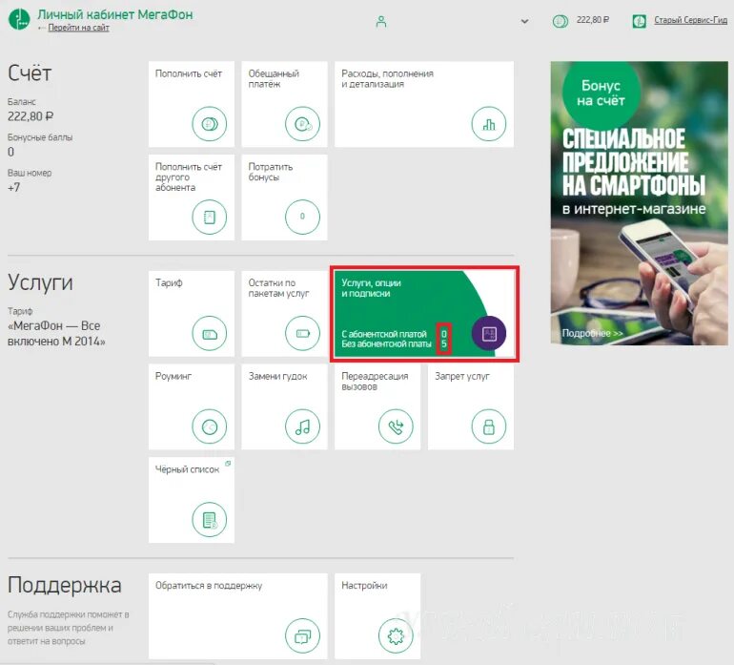734x665 pixels.
Task: Click the Потратить бонусы zero-balance circle icon
Action: 302,217
